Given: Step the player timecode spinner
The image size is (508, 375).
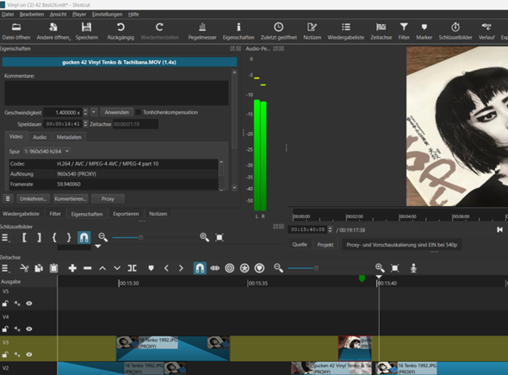Looking at the screenshot, I should [330, 229].
